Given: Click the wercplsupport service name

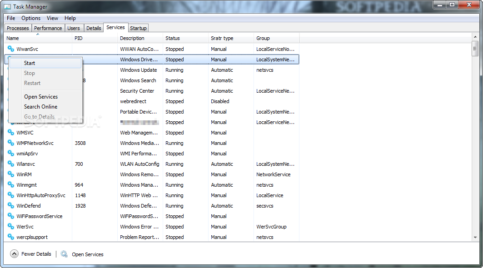Looking at the screenshot, I should point(32,237).
